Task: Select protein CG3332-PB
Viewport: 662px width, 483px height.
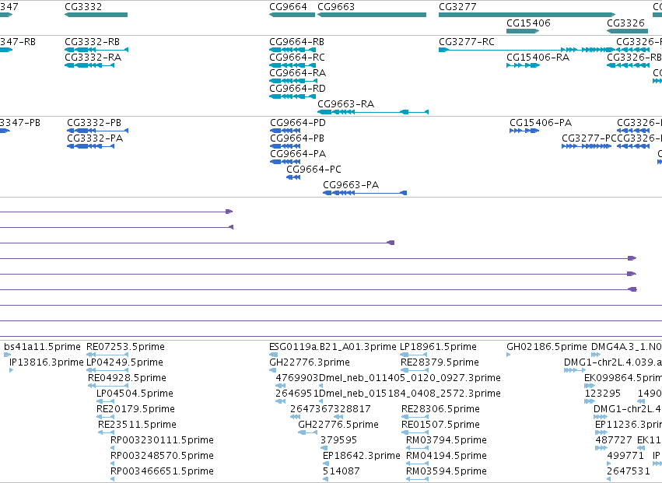Action: [97, 131]
